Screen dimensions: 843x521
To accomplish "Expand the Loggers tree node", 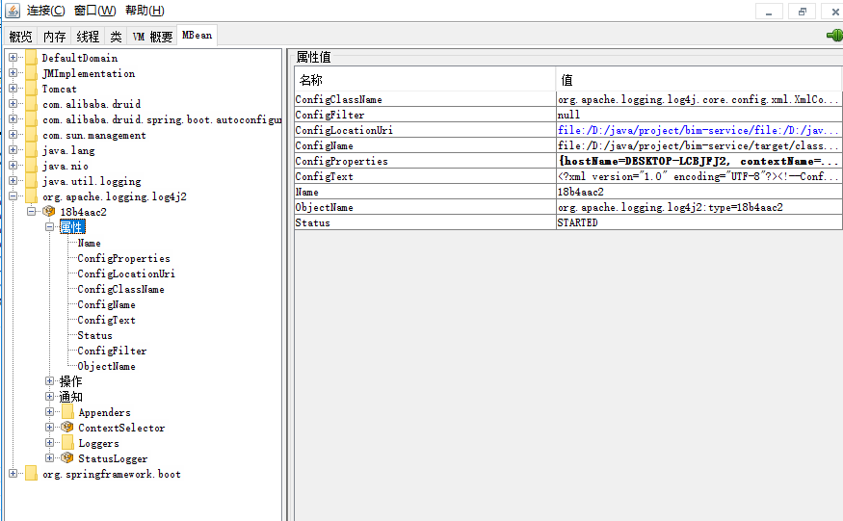I will (x=49, y=443).
